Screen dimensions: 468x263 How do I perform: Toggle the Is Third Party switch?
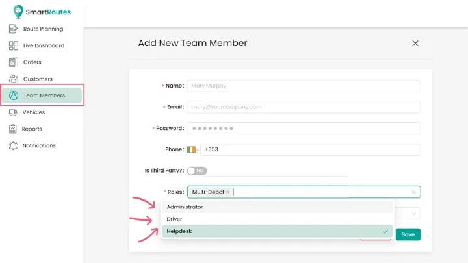[x=197, y=171]
